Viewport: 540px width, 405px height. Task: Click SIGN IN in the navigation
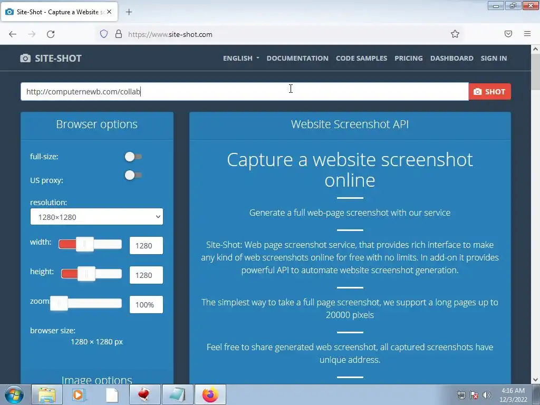(494, 58)
